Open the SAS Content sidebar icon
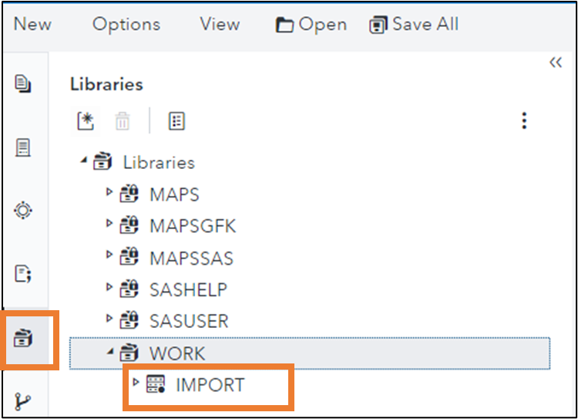Screen dimensions: 578x419 tap(23, 147)
